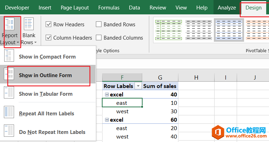Open the Formulas ribbon tab
The height and width of the screenshot is (142, 269).
tap(109, 8)
